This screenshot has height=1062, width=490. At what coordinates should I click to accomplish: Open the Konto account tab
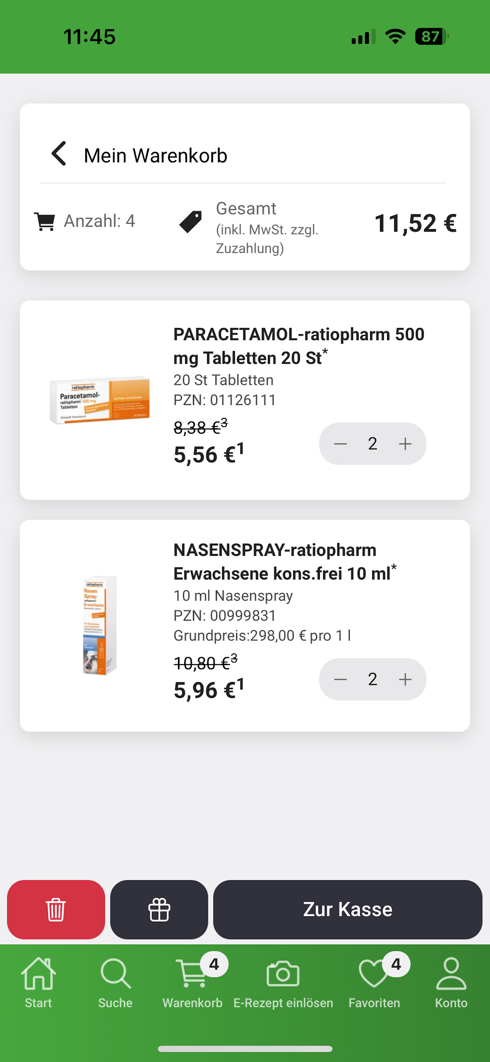451,983
